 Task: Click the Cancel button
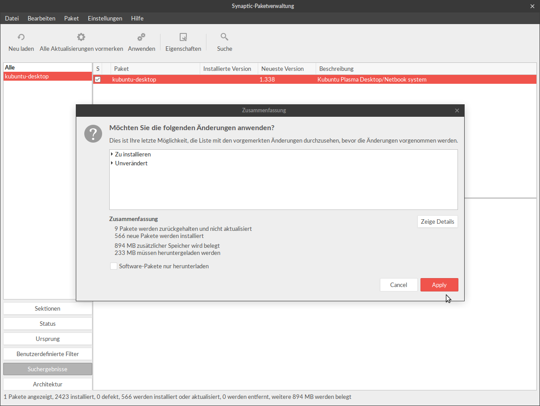(399, 285)
